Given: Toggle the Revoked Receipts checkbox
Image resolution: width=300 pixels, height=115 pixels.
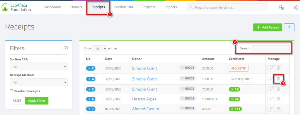Looking at the screenshot, I should pos(11,91).
